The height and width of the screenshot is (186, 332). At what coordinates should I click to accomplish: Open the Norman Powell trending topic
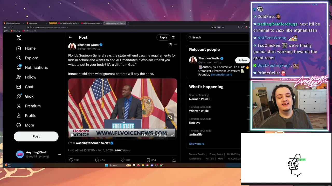click(x=199, y=99)
